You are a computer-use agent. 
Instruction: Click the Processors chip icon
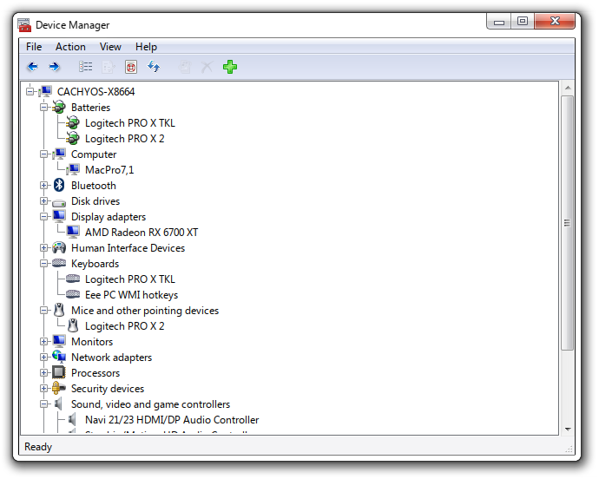coord(59,372)
